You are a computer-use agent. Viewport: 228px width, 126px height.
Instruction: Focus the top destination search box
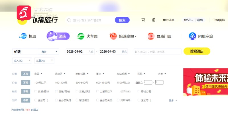(x=93, y=20)
